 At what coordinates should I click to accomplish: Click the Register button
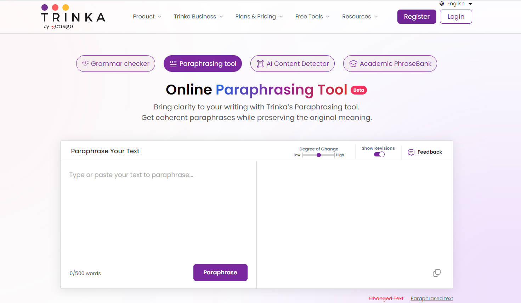[x=417, y=16]
